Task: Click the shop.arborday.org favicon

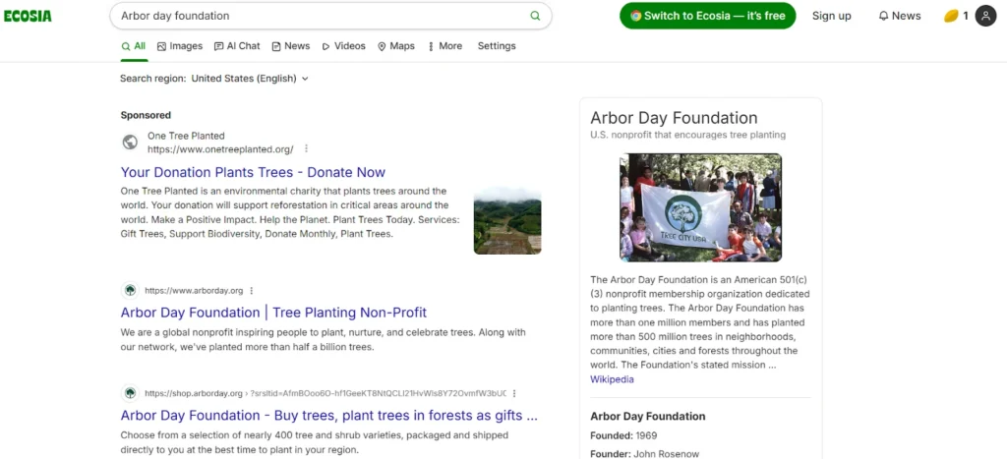Action: tap(130, 393)
